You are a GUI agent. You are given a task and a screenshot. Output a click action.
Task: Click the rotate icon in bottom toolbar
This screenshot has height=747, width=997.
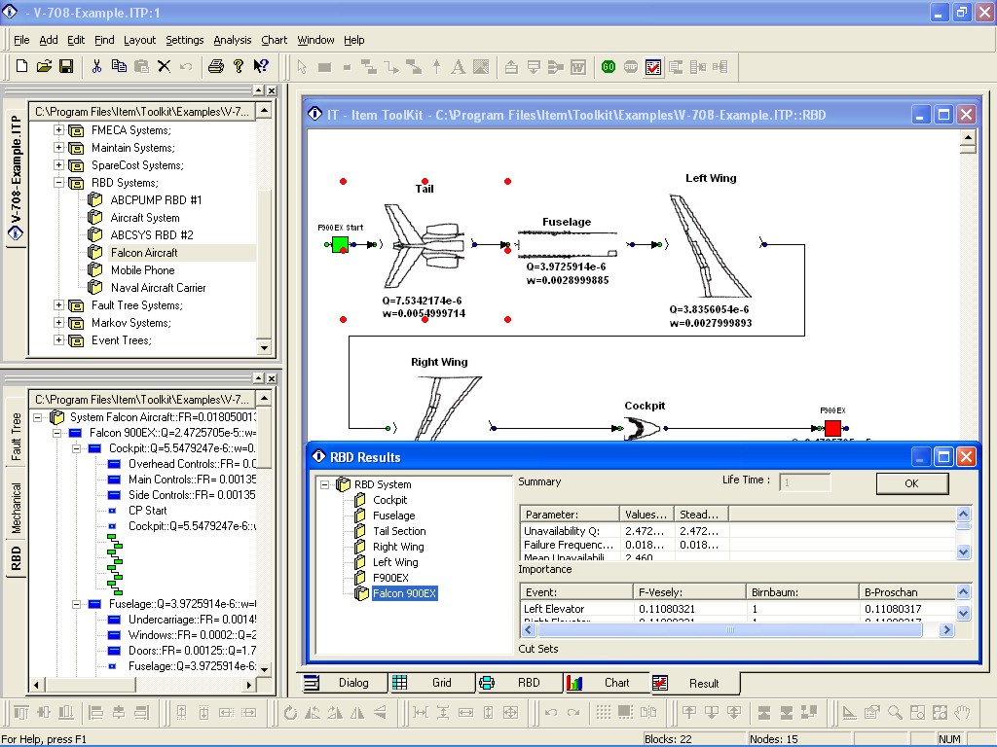(290, 713)
